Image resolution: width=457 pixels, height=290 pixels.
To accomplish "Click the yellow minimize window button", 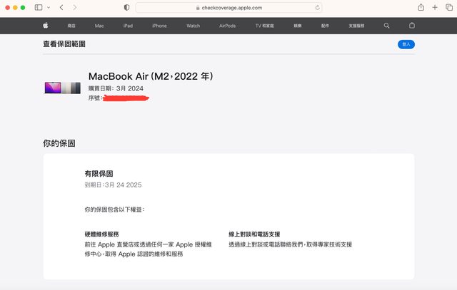I will pos(15,8).
